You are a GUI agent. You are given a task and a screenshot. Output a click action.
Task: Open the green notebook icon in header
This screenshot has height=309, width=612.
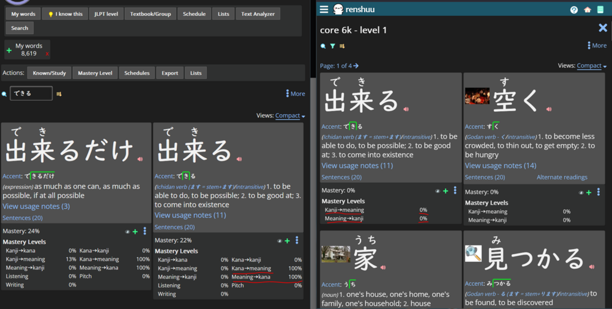pyautogui.click(x=601, y=10)
